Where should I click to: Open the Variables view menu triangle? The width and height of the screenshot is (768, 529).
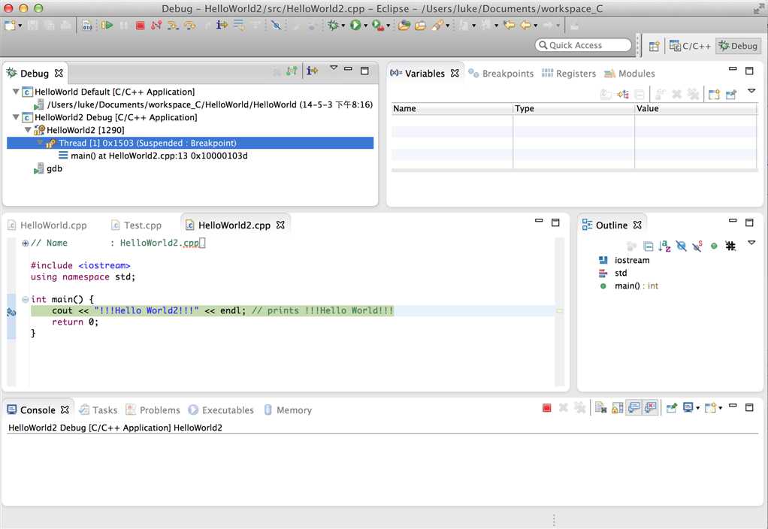(x=751, y=91)
